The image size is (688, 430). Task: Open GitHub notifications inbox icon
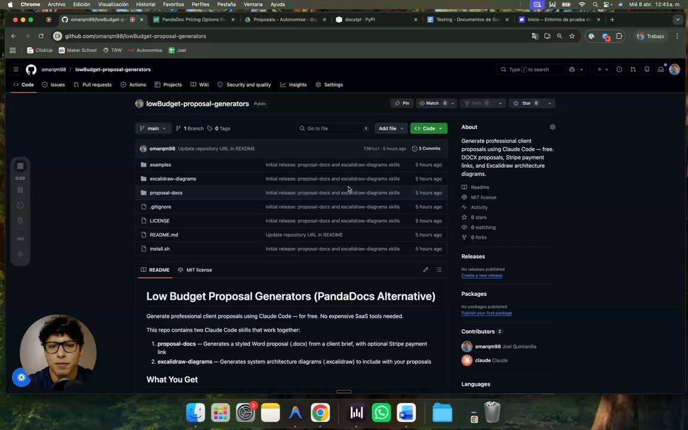pyautogui.click(x=661, y=69)
